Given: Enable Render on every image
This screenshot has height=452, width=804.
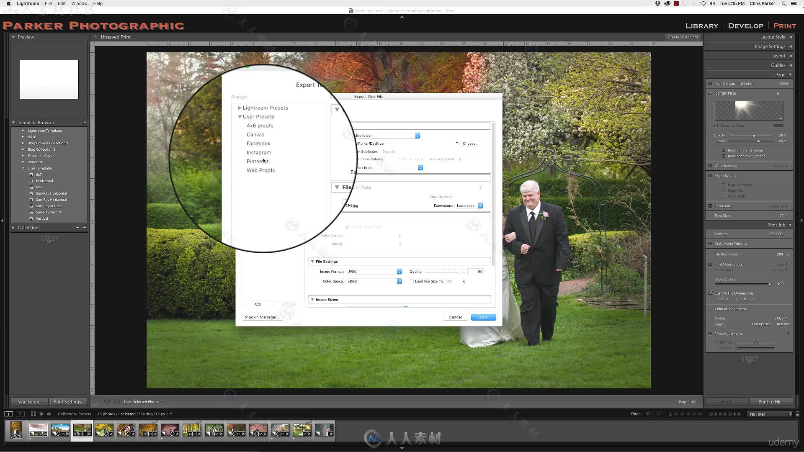Looking at the screenshot, I should click(x=724, y=156).
